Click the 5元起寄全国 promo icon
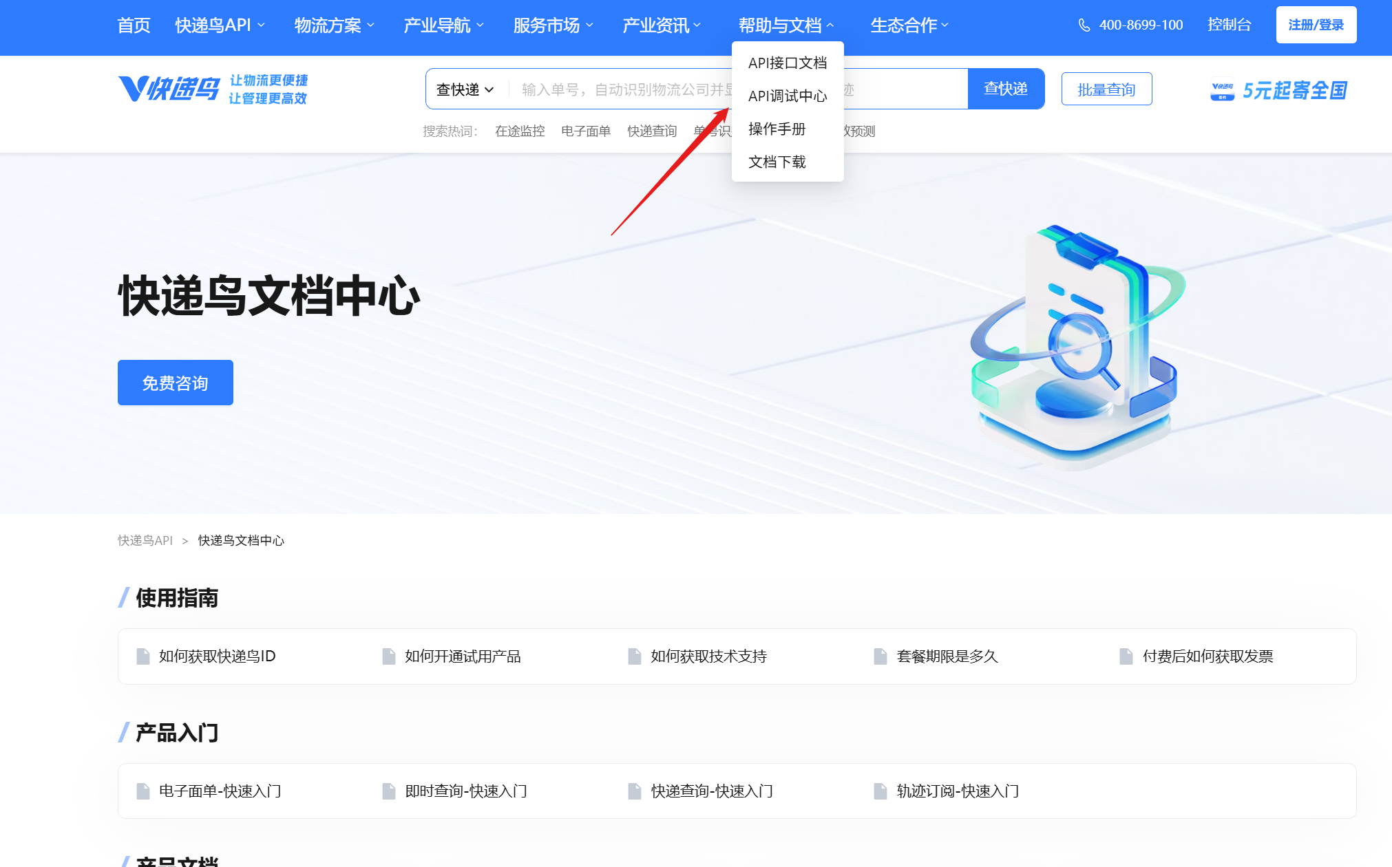This screenshot has width=1392, height=867. pos(1222,90)
